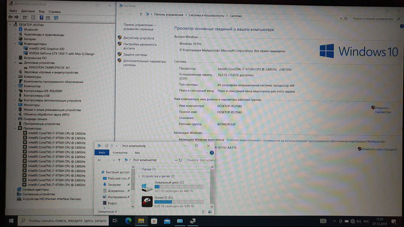Select KINGSTON OM8PCP3512F-AI1 disk drive
This screenshot has height=227, width=404.
click(49, 67)
